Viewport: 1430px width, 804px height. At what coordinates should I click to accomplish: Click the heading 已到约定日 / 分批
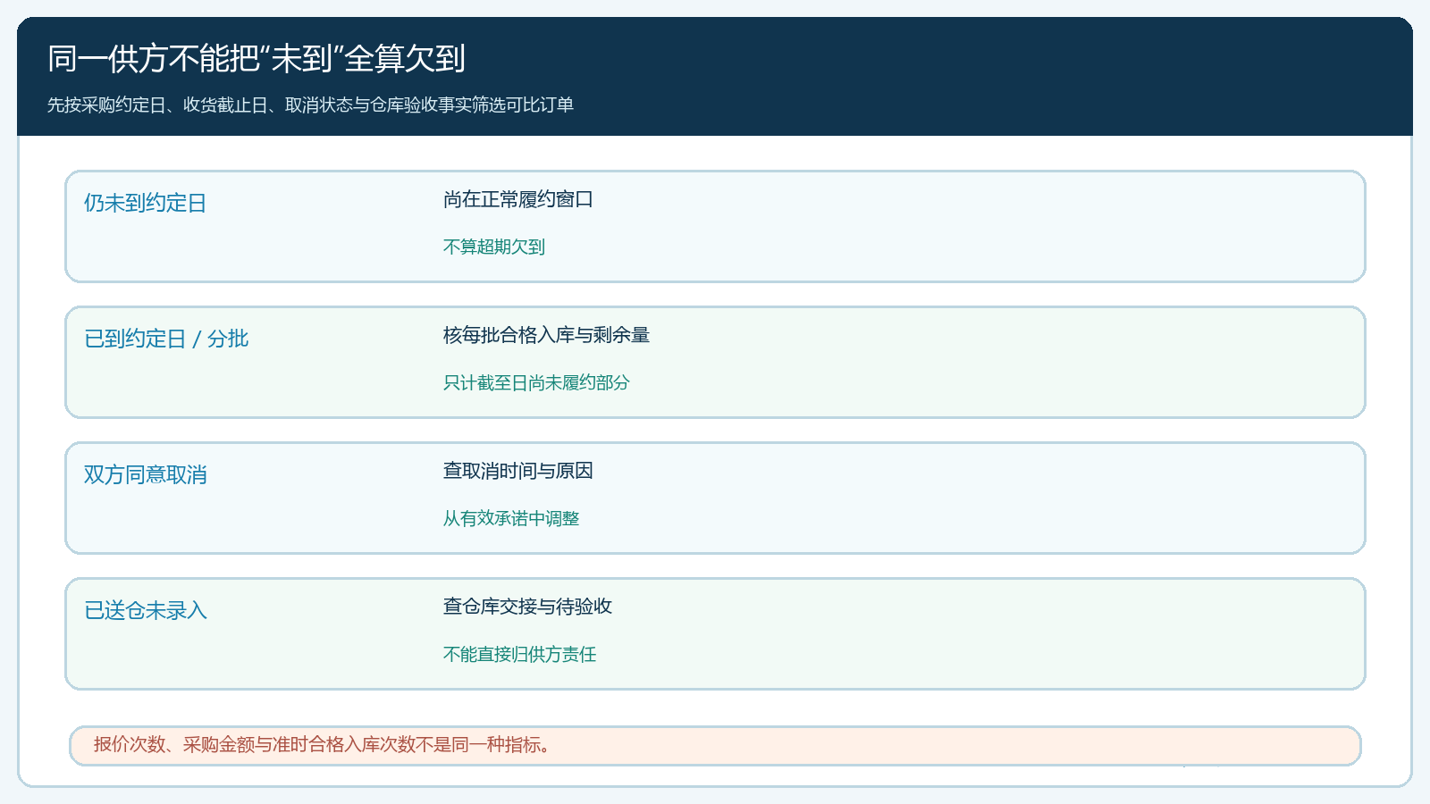click(x=166, y=339)
